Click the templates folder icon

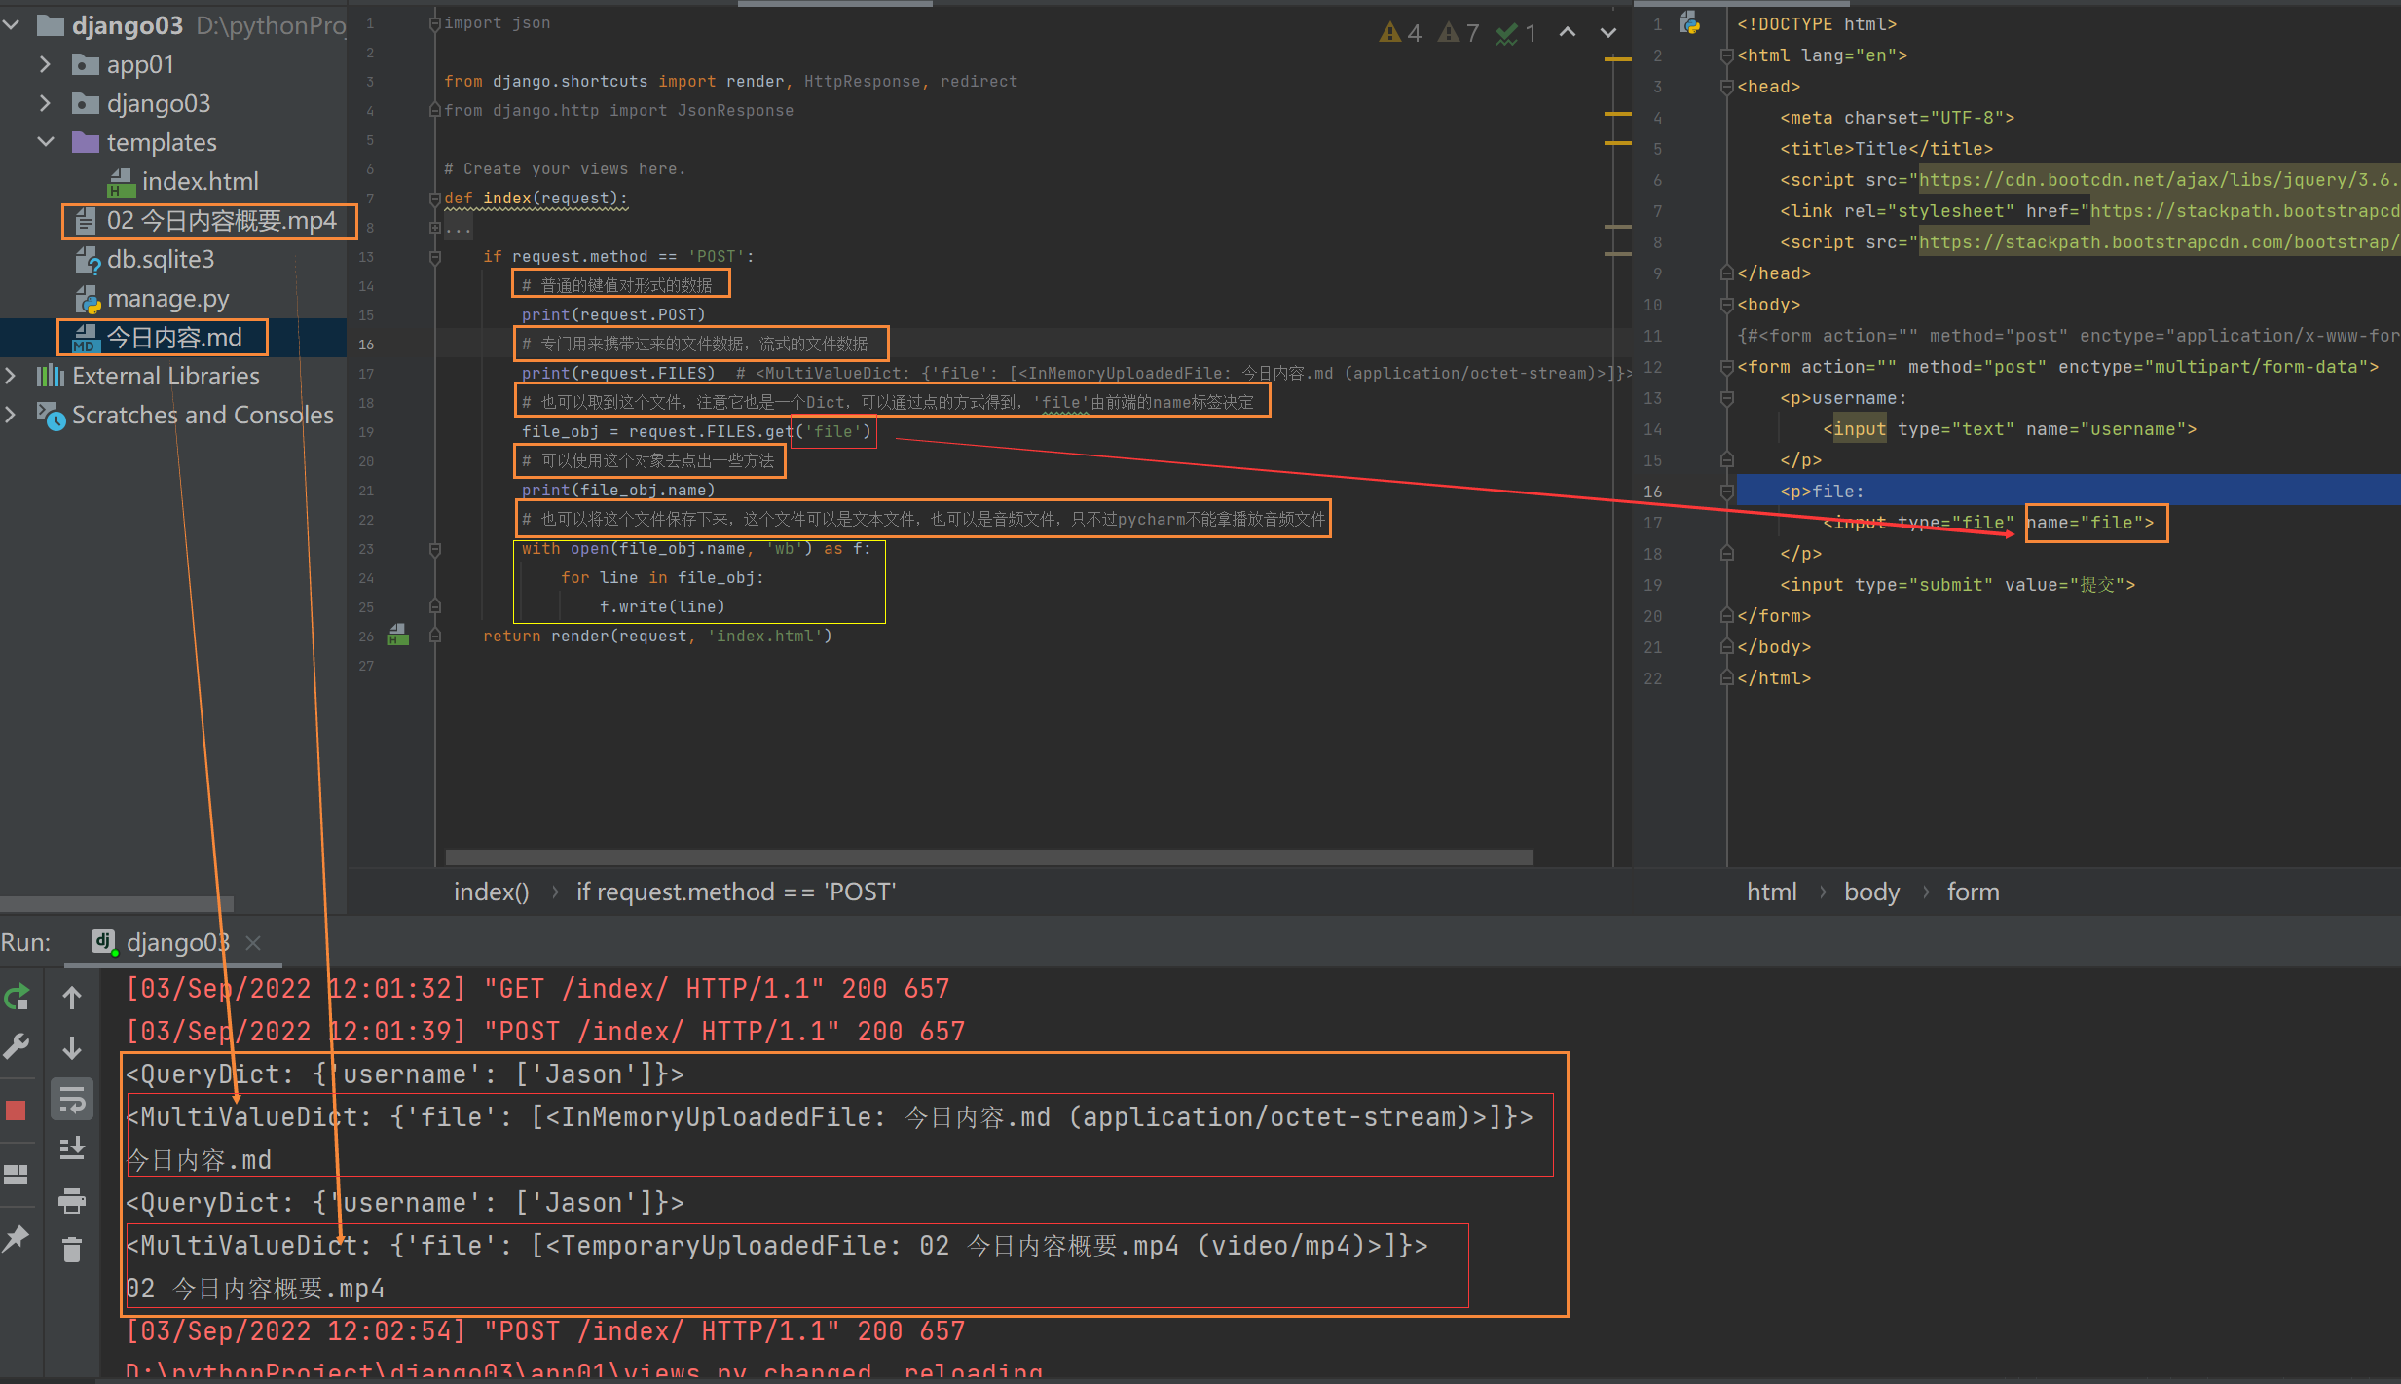pyautogui.click(x=85, y=142)
